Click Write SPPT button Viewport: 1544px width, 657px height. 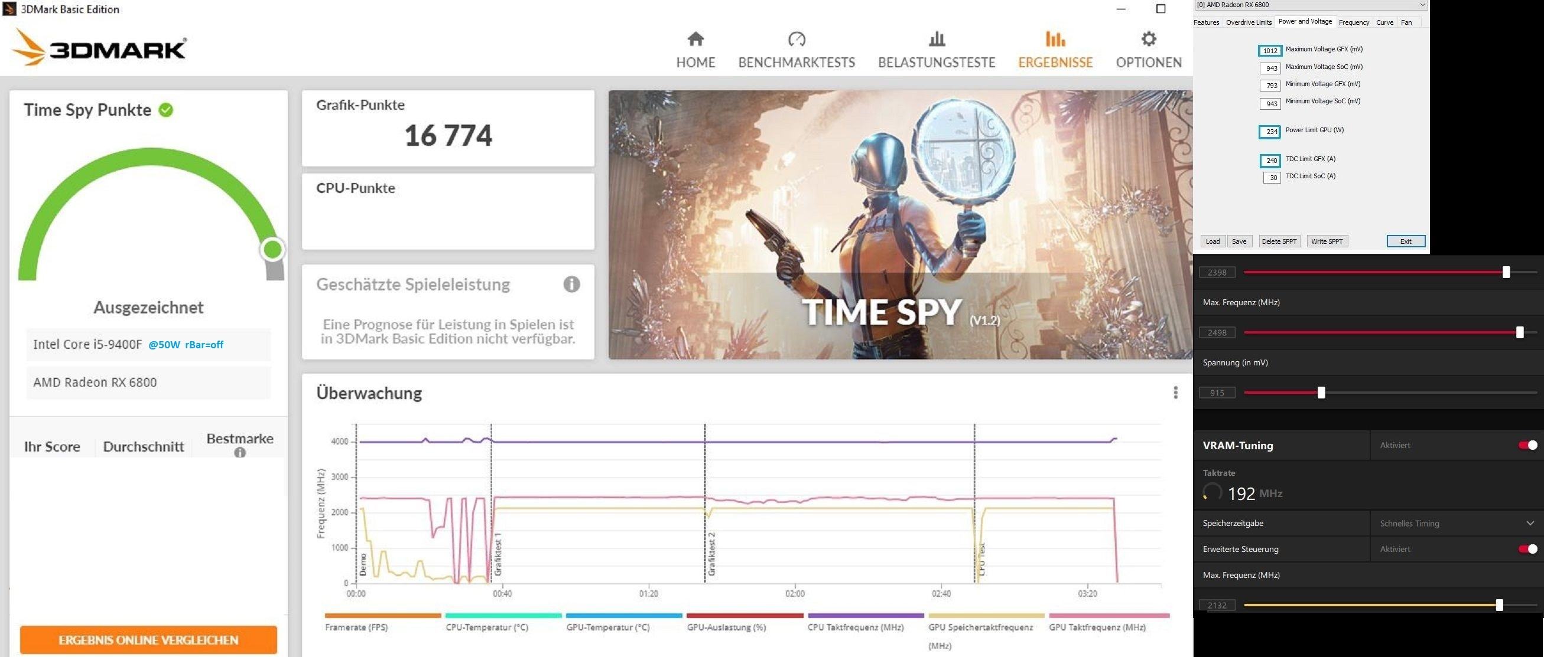[1327, 241]
